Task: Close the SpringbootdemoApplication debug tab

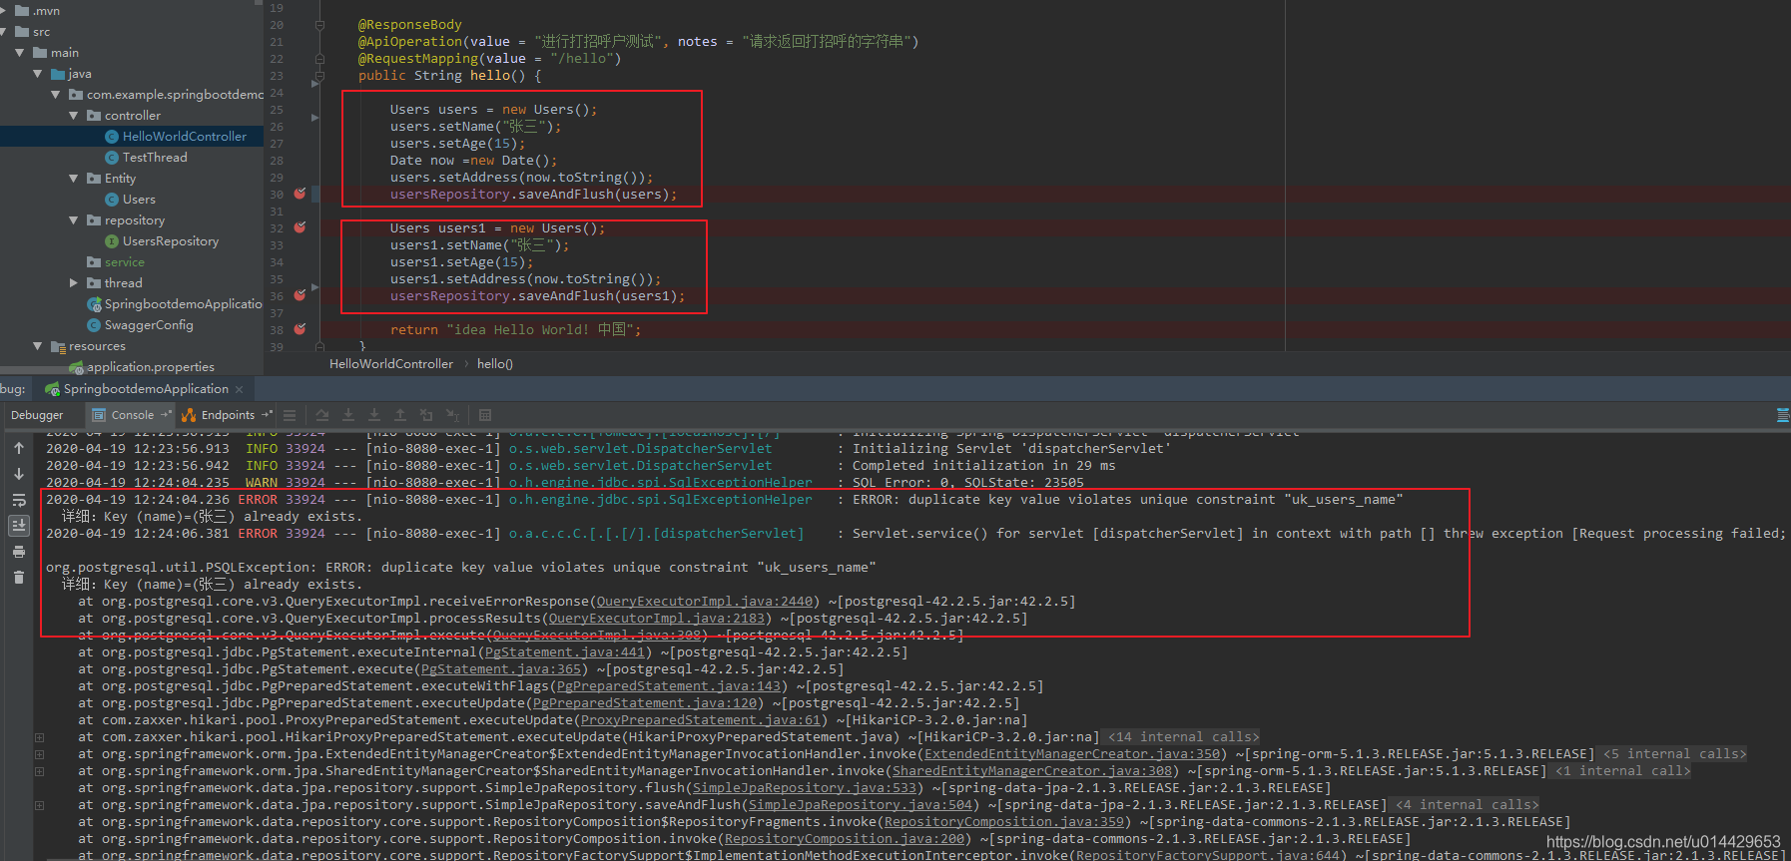Action: tap(240, 389)
